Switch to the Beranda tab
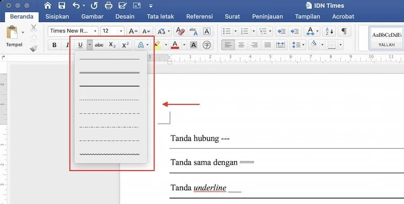Screen dimensions: 404x204 coord(22,17)
